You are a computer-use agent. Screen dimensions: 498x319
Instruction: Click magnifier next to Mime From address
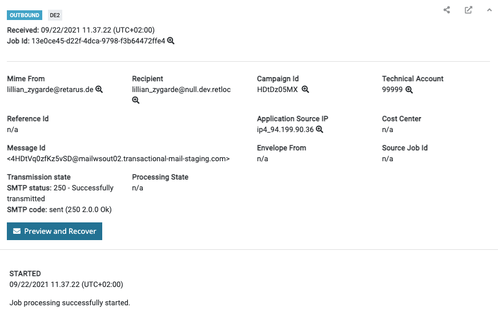tap(99, 89)
